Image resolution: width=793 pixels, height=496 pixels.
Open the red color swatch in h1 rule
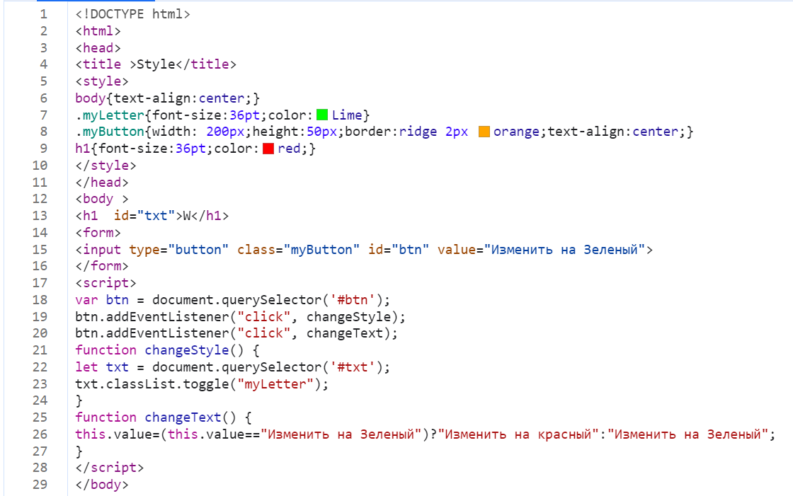pyautogui.click(x=268, y=149)
